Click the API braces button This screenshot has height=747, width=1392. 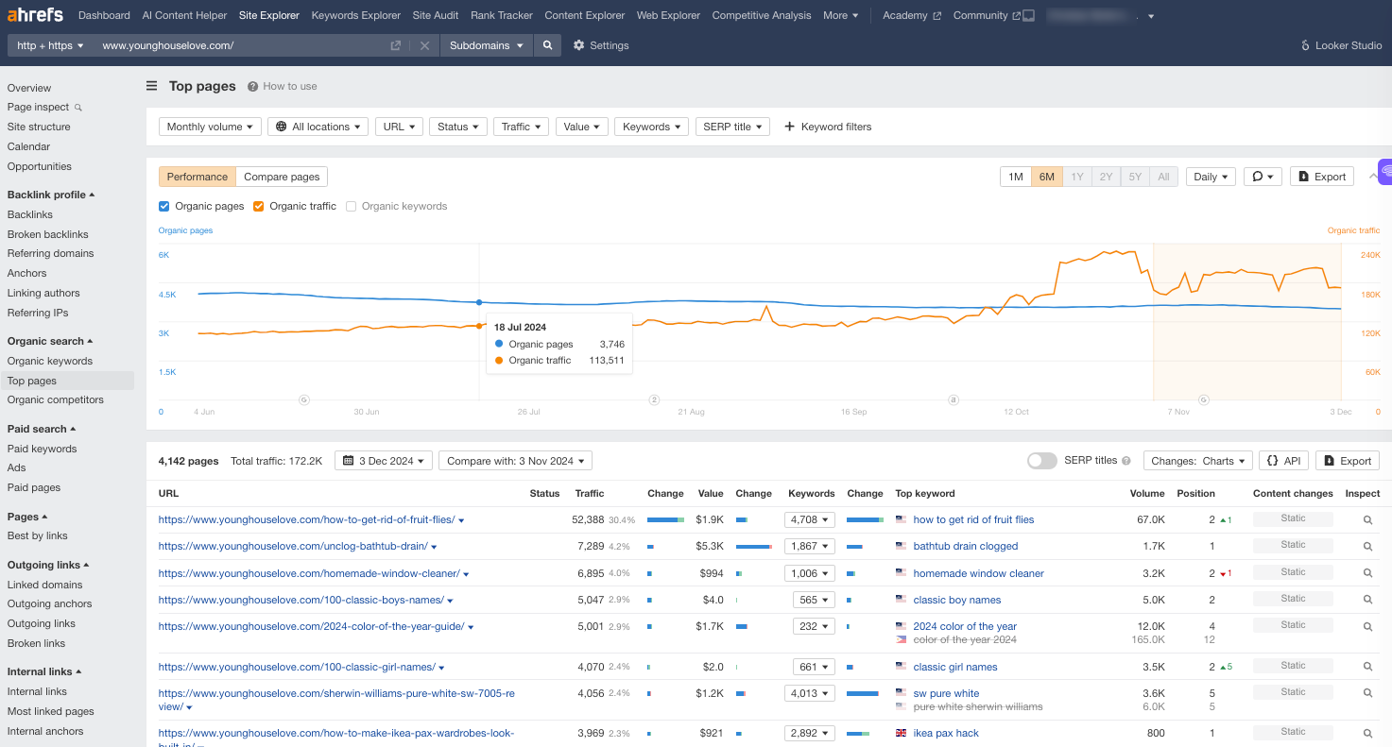click(1283, 461)
